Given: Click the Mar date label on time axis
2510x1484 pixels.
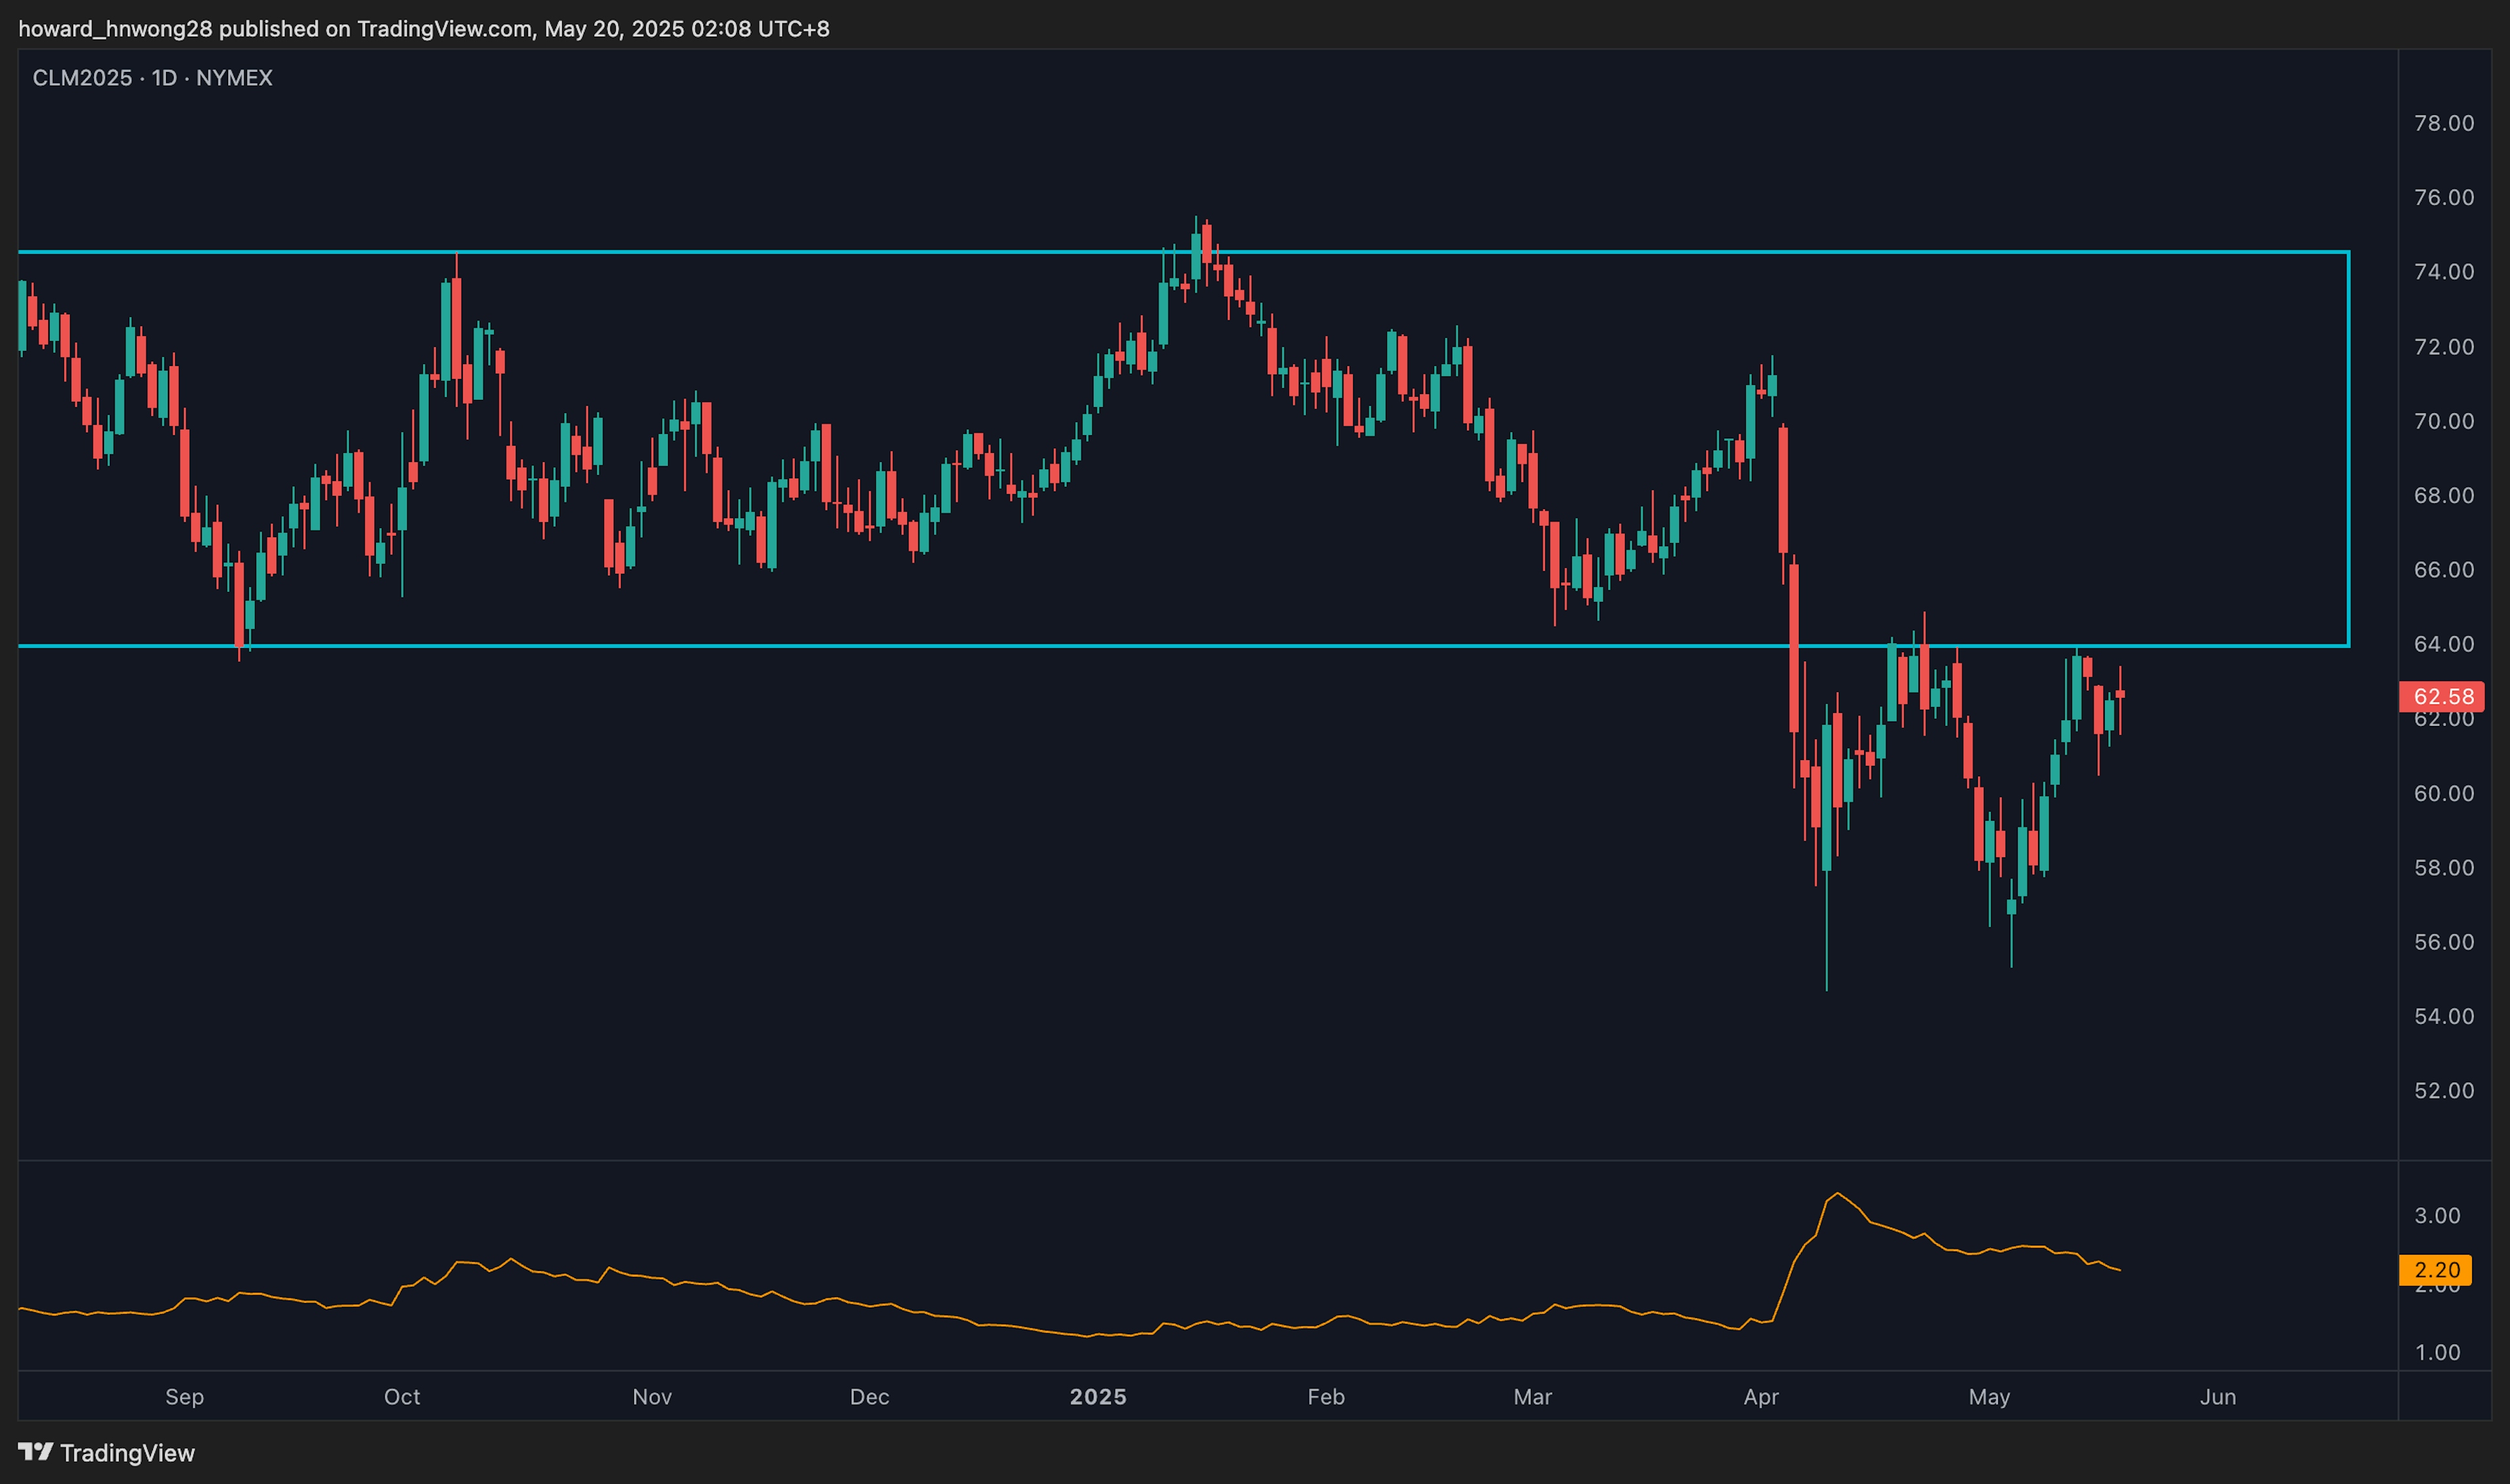Looking at the screenshot, I should [1533, 1397].
